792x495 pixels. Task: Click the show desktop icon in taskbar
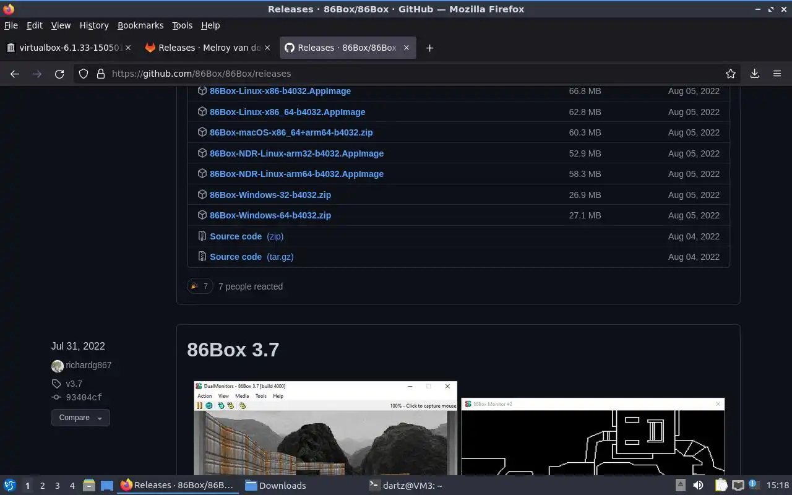click(x=106, y=486)
